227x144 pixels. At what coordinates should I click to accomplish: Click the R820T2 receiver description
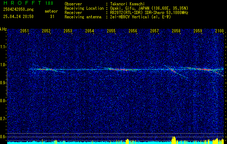coord(149,13)
